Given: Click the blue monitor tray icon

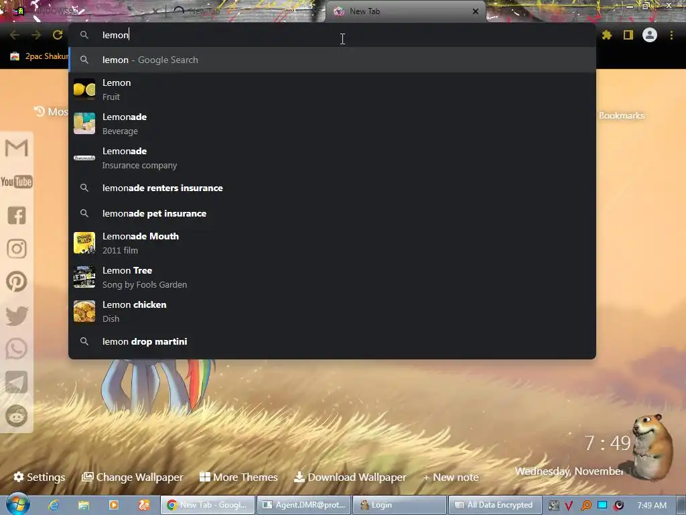Looking at the screenshot, I should (x=602, y=505).
